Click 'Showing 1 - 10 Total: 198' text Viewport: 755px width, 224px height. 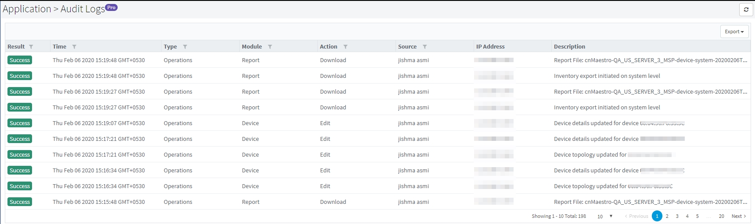click(559, 216)
